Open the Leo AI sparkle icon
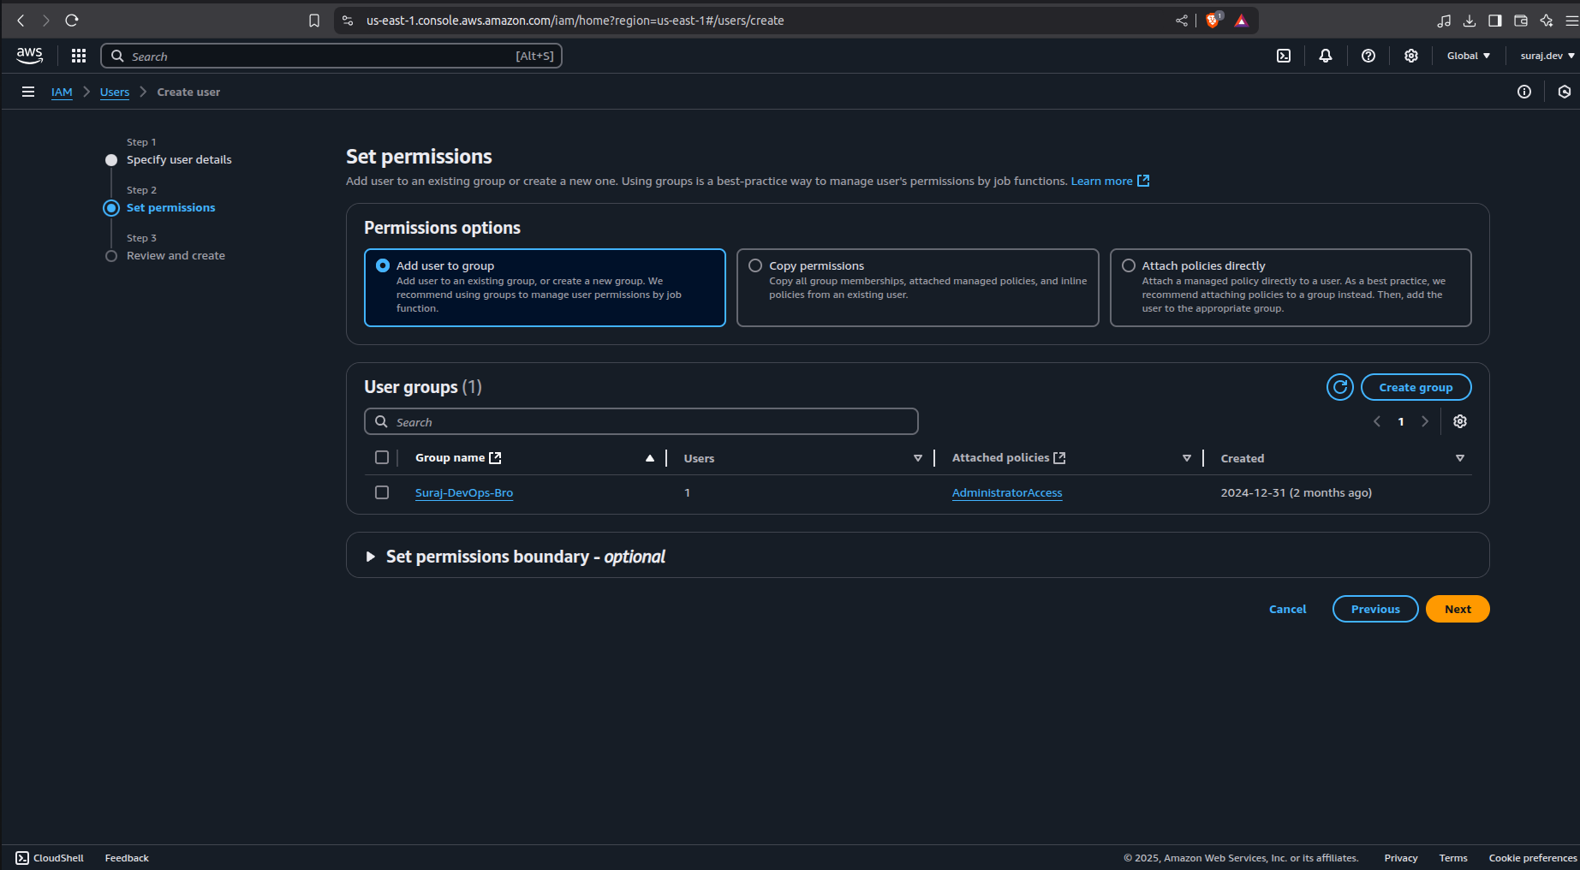Image resolution: width=1580 pixels, height=870 pixels. point(1547,21)
